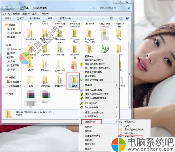175x152 pixels.
Task: Send to 邮件收件人
Action: [134, 133]
